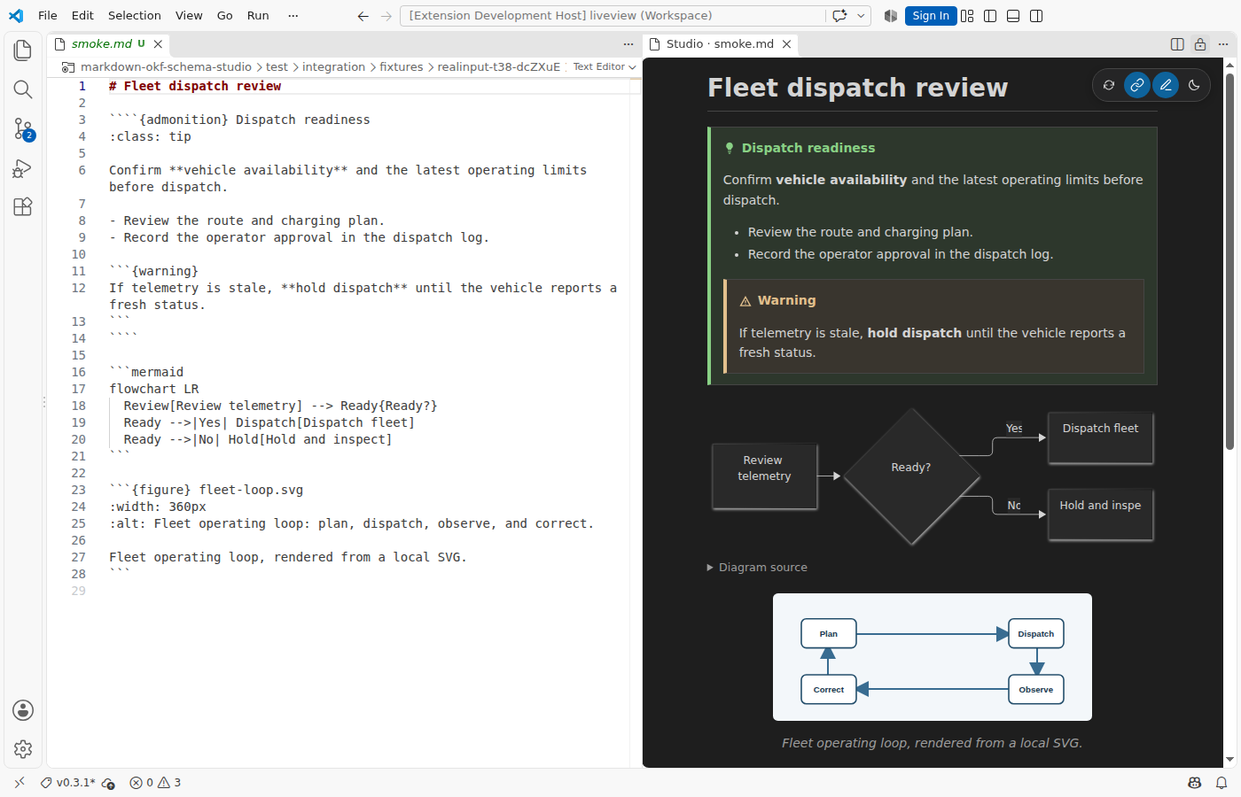Open the Selection menu
This screenshot has width=1241, height=797.
pyautogui.click(x=135, y=16)
